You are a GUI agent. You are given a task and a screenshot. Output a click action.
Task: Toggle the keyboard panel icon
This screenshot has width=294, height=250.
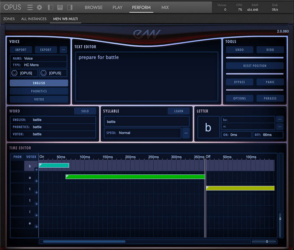click(x=60, y=8)
